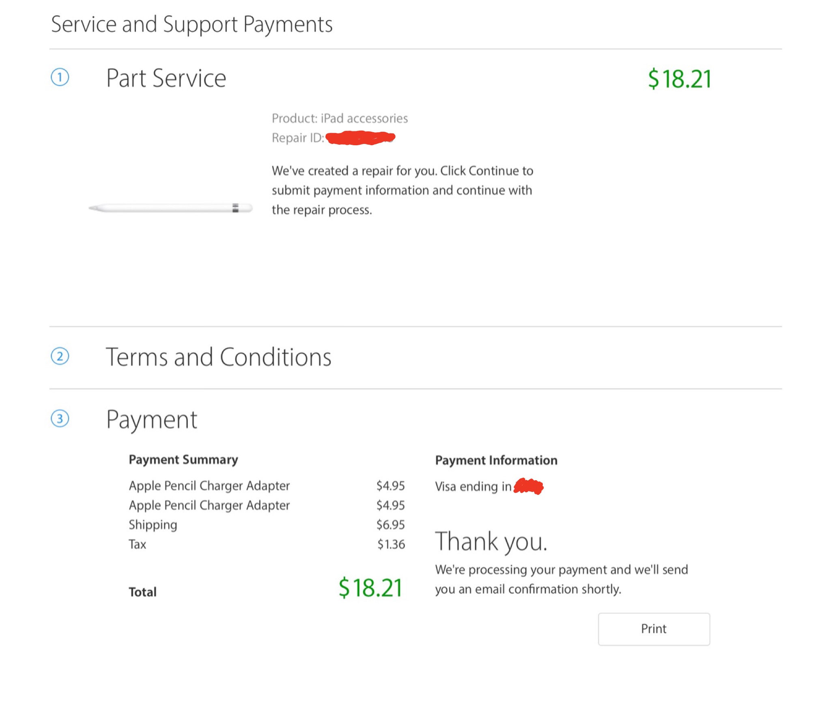Click the Product: iPad accessories label
This screenshot has height=704, width=824.
[x=340, y=118]
